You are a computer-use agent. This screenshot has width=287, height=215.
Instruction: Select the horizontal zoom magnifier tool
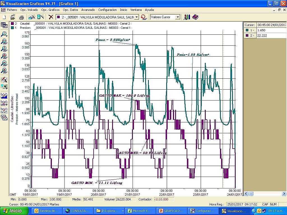(x=4, y=41)
